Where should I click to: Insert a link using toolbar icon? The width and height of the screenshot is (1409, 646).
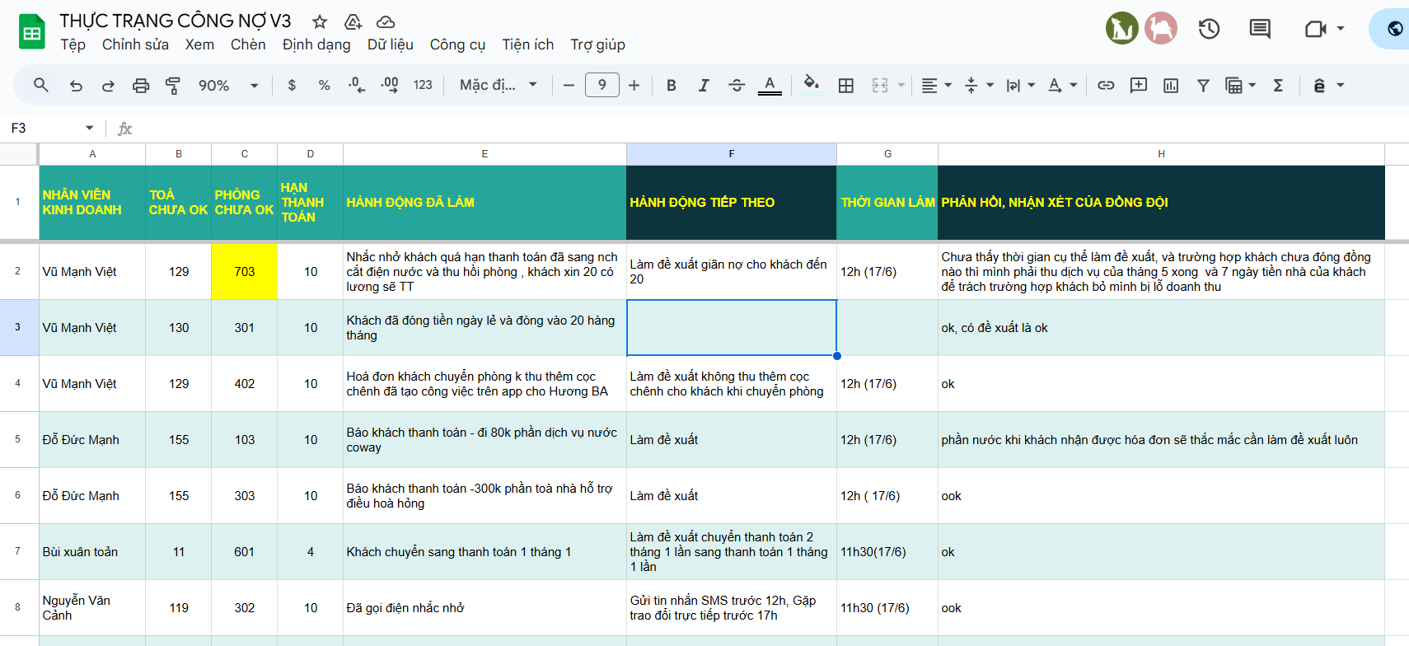click(x=1106, y=86)
